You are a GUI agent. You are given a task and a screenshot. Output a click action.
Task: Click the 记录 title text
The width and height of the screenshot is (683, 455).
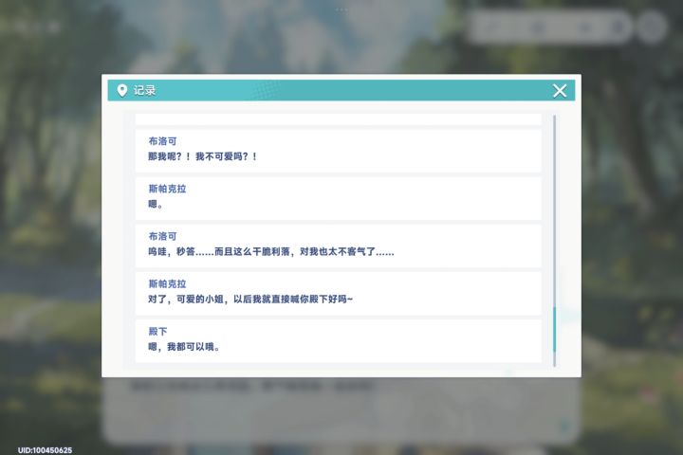[x=144, y=91]
